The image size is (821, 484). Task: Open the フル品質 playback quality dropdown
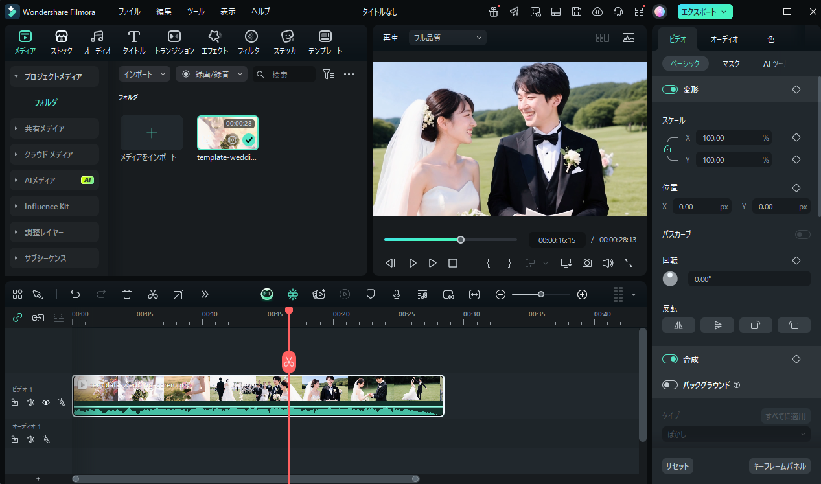click(x=447, y=38)
